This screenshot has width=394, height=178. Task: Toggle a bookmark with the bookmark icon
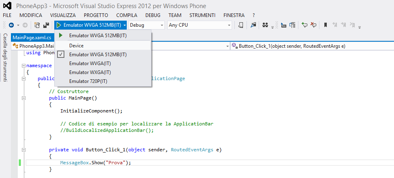pyautogui.click(x=326, y=25)
